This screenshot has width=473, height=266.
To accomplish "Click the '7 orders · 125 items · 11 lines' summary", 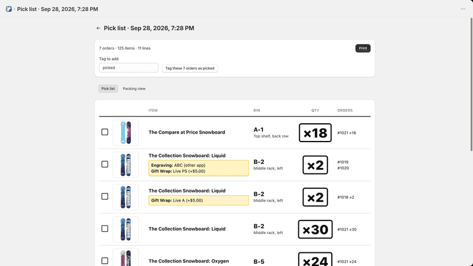I will 125,49.
